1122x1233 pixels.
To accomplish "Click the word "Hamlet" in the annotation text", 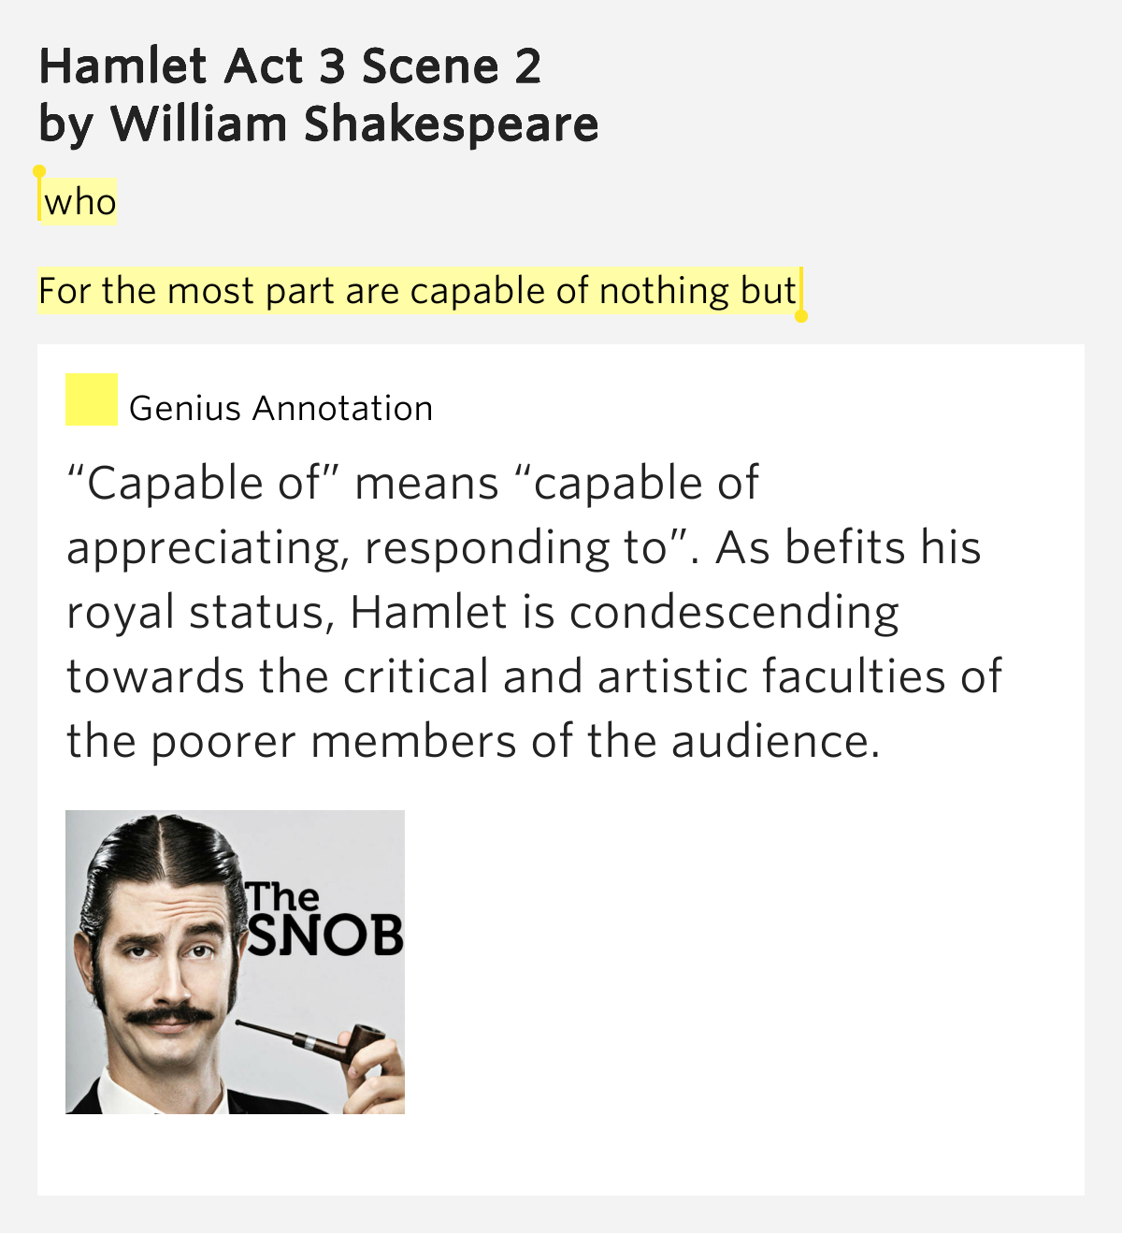I will (x=429, y=613).
